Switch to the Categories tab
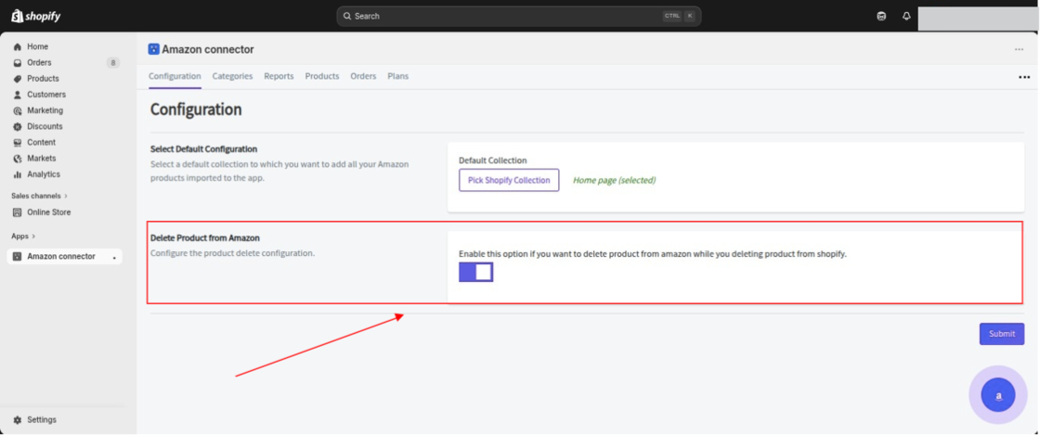Screen dimensions: 1040x435 pyautogui.click(x=232, y=76)
